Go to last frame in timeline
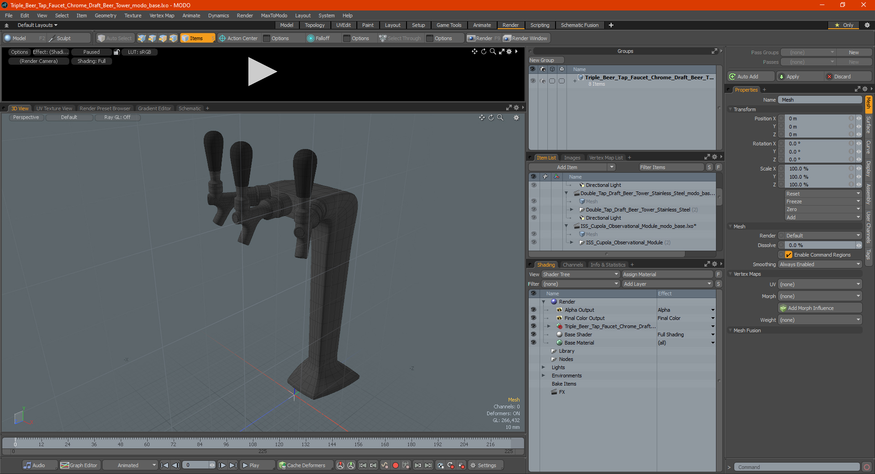The width and height of the screenshot is (875, 474). pyautogui.click(x=233, y=465)
